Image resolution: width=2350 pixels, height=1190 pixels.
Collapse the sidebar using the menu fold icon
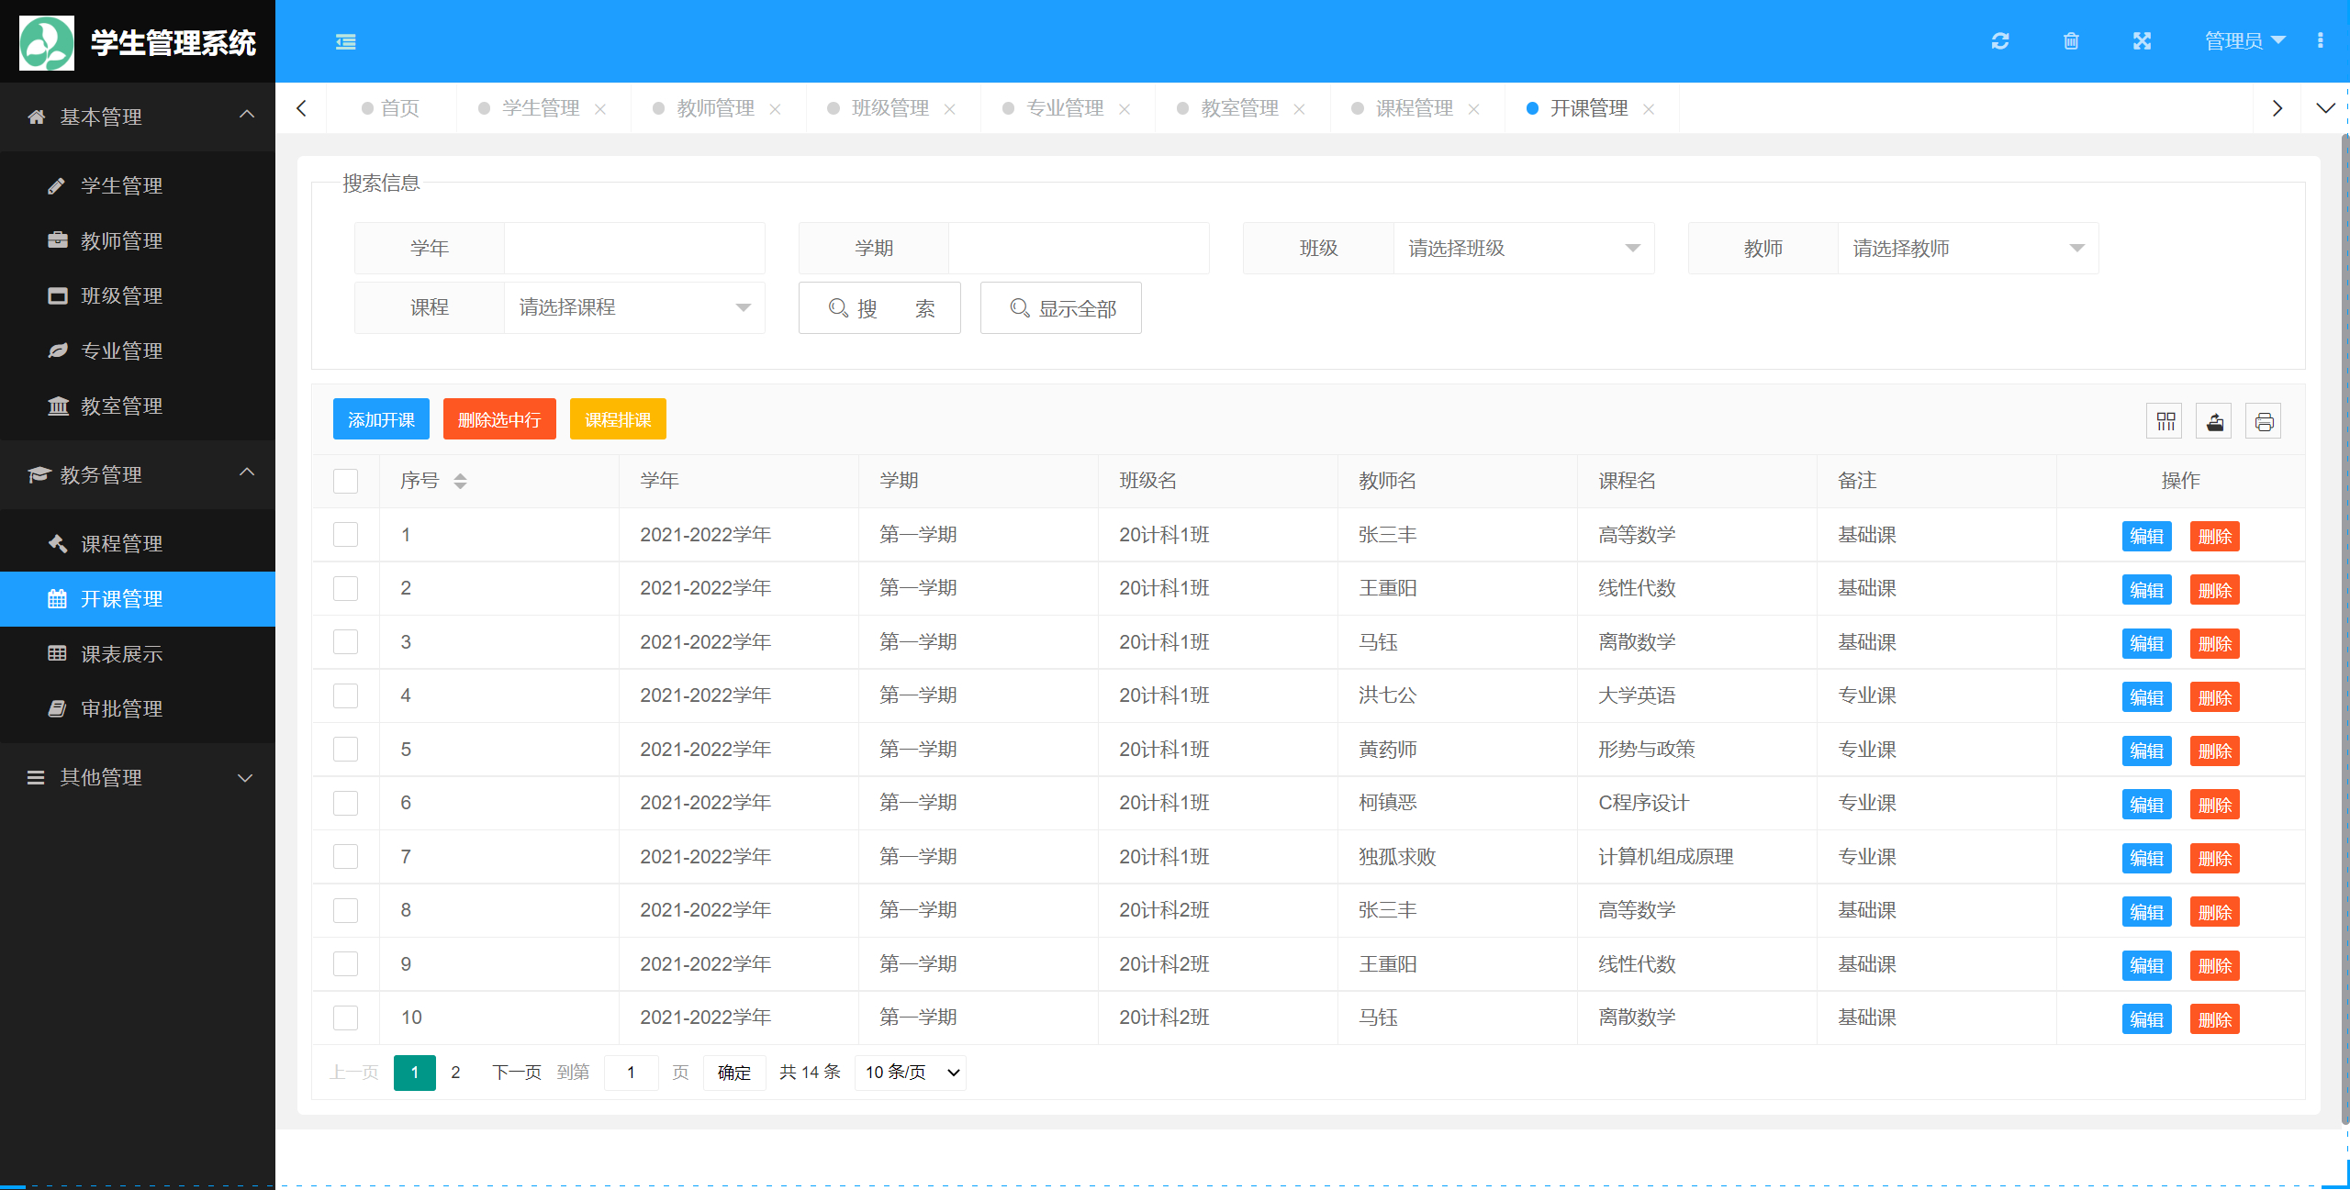click(345, 41)
